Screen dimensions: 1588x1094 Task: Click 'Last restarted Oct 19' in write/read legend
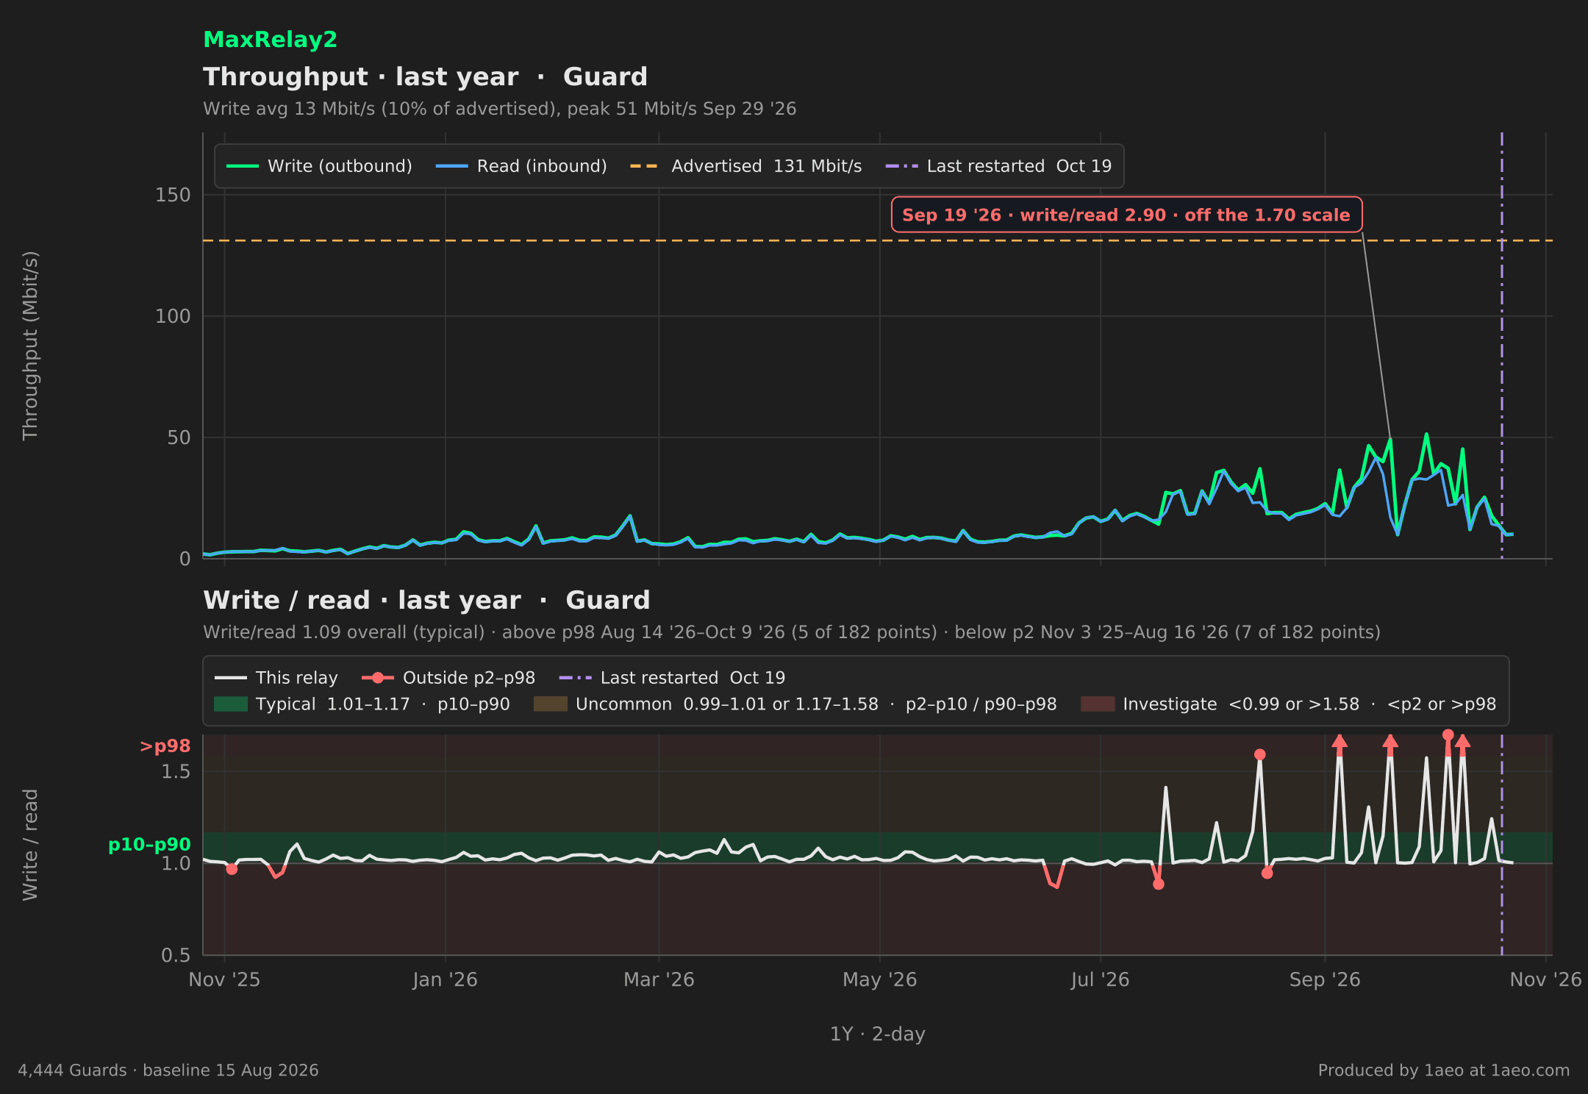pyautogui.click(x=672, y=678)
